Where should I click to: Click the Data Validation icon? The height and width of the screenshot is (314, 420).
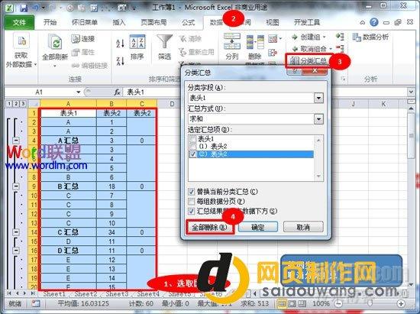tap(273, 39)
